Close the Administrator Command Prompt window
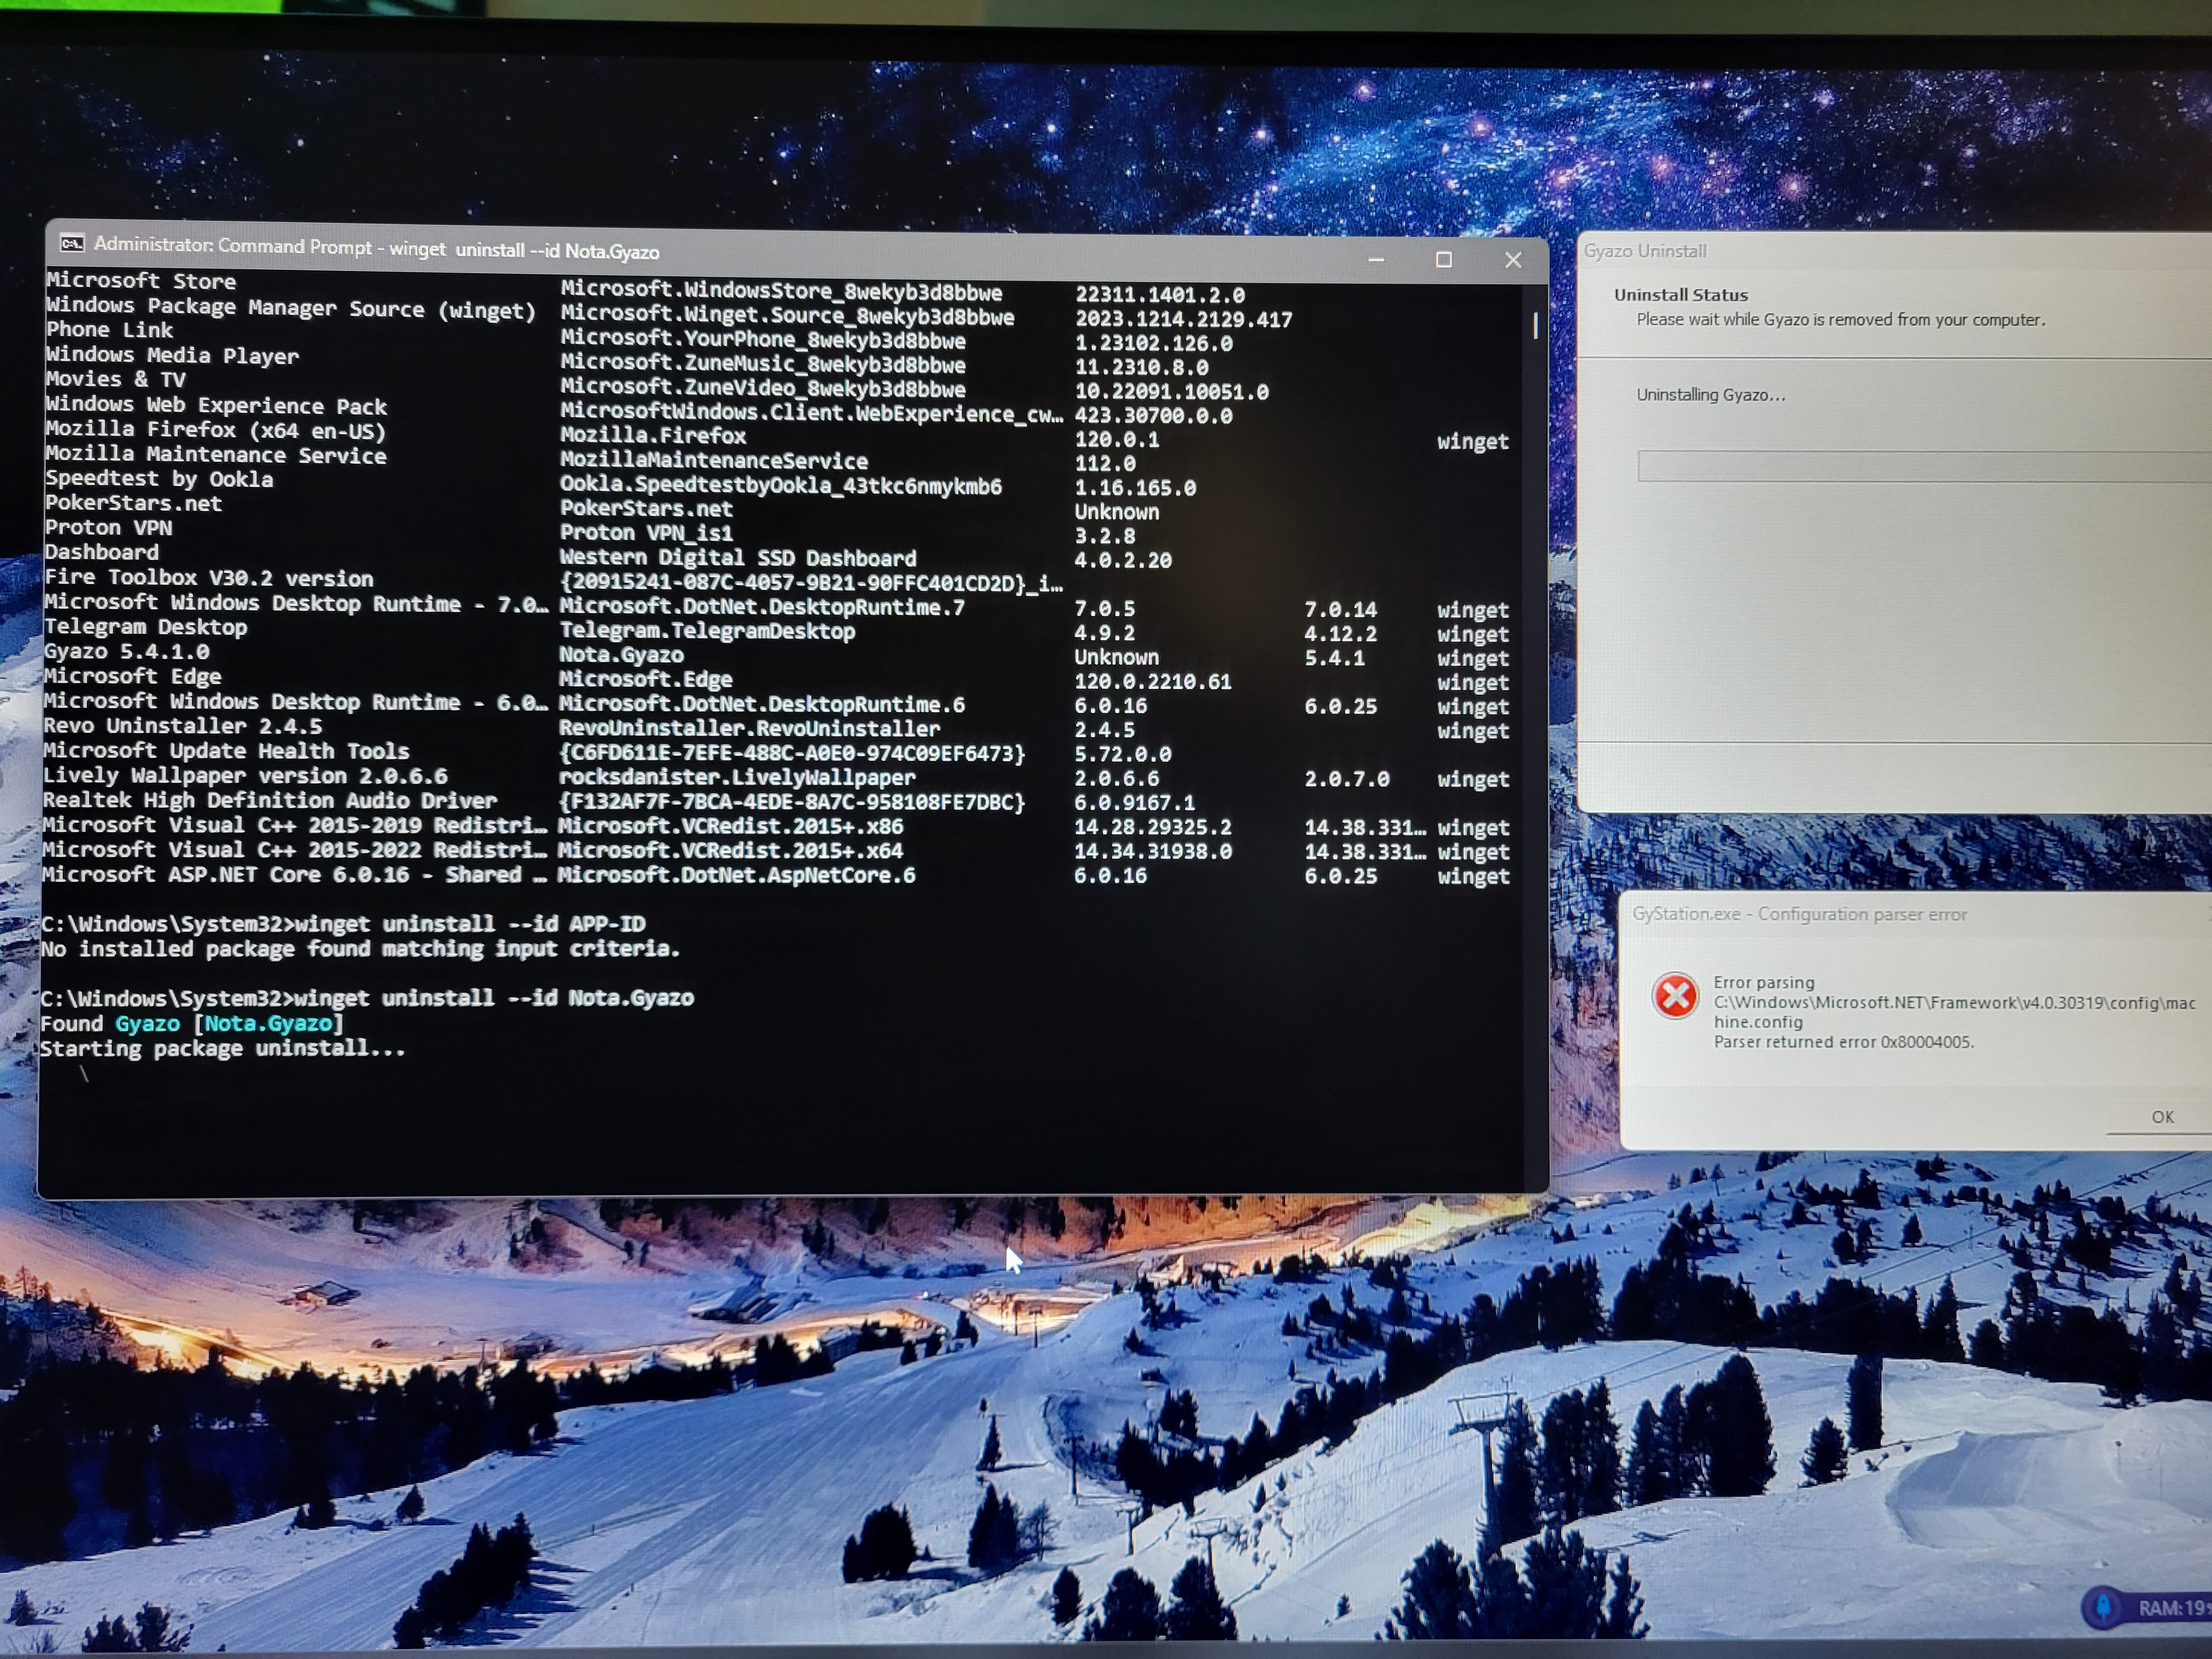 pyautogui.click(x=1513, y=260)
